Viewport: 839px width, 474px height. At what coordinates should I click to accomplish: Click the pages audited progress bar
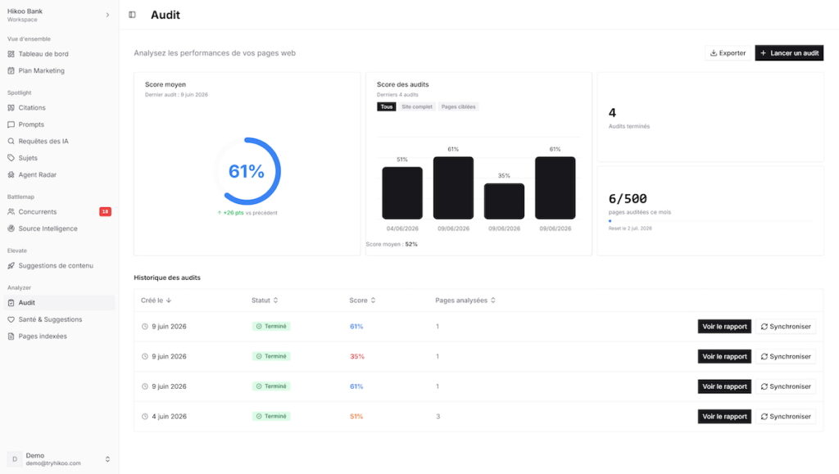point(710,221)
